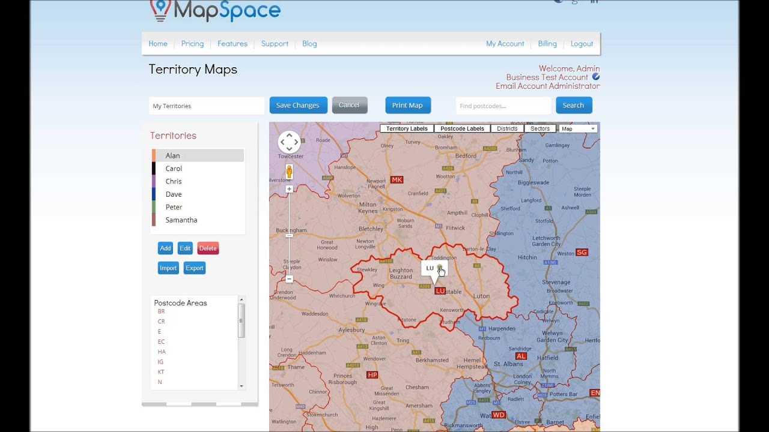The width and height of the screenshot is (769, 432).
Task: Pan the map left with the arrow control
Action: (x=282, y=142)
